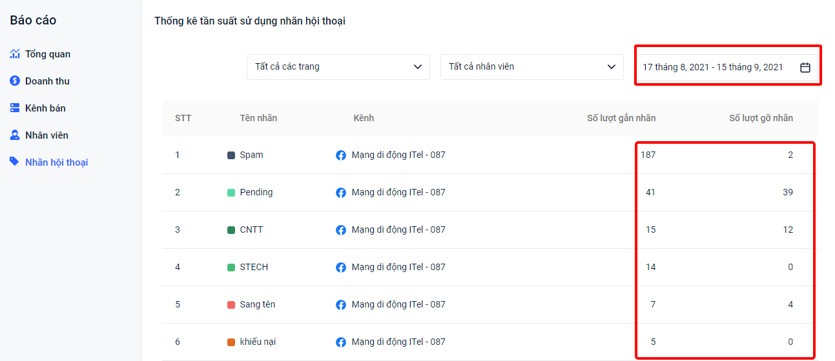Open the date range picker field
The height and width of the screenshot is (361, 835).
[713, 67]
